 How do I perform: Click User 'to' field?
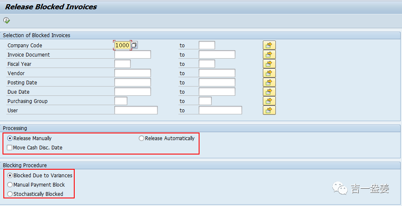(220, 110)
